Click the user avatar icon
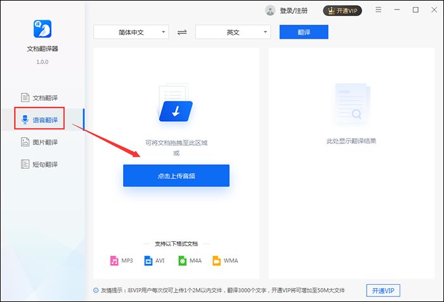This screenshot has height=302, width=444. (x=270, y=10)
